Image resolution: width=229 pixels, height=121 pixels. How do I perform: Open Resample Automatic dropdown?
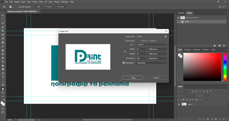[152, 63]
